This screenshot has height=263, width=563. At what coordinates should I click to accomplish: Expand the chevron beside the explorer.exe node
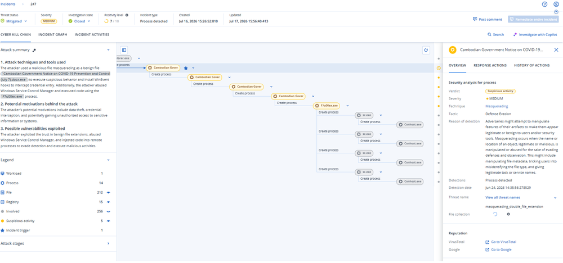138,58
